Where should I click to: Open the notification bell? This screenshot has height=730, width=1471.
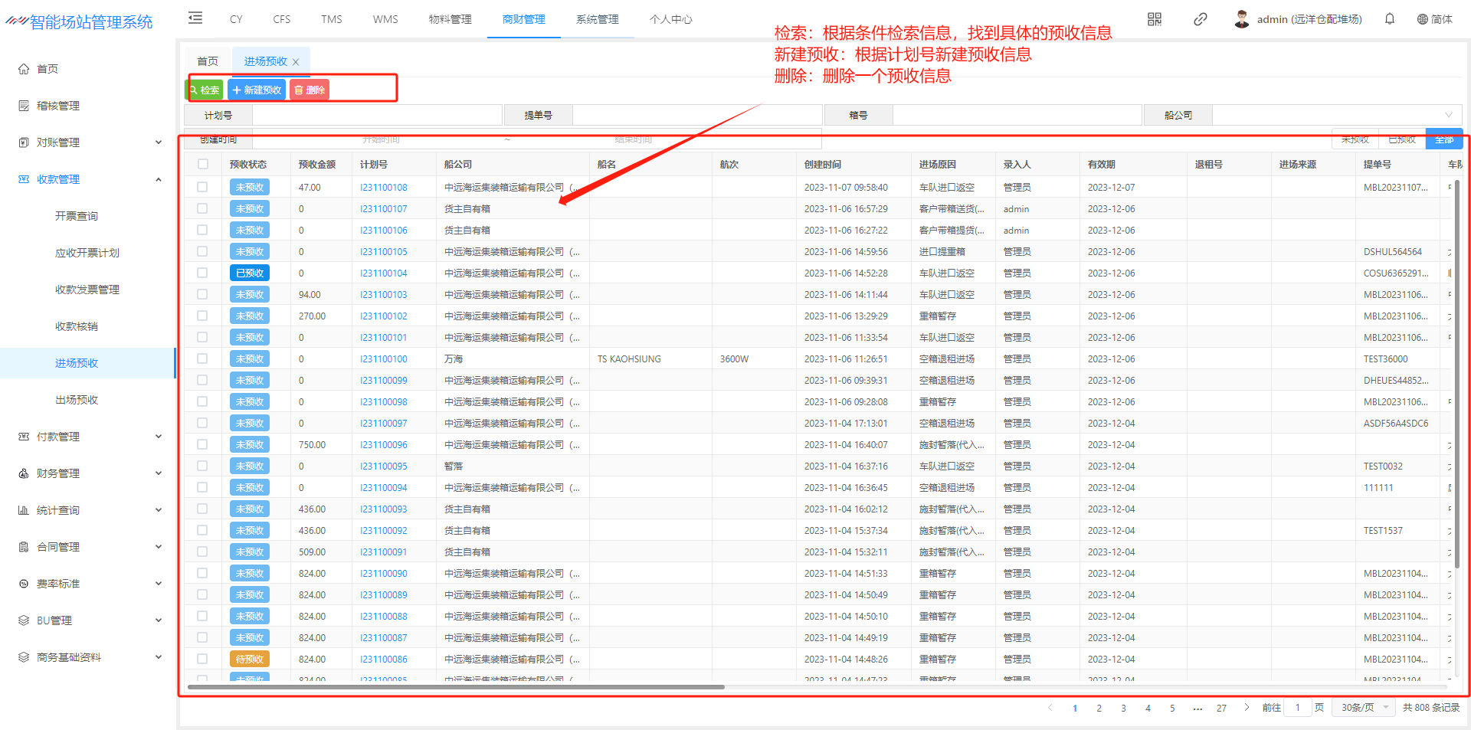1389,19
